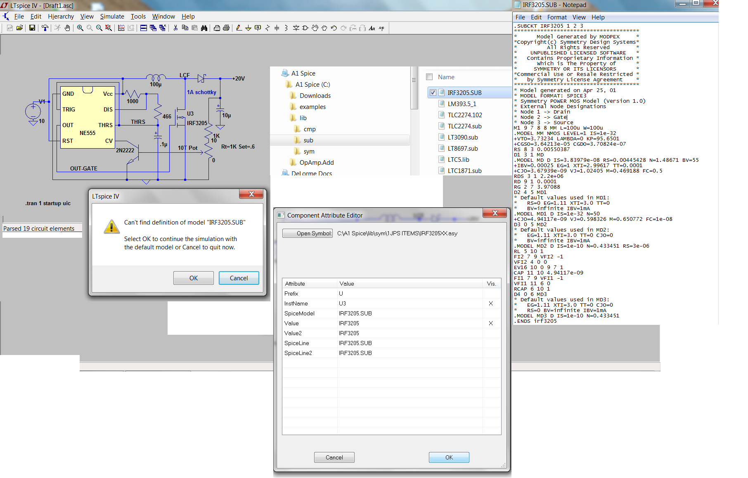Screen dimensions: 748x478
Task: Click the Autorange waveform icon
Action: click(121, 28)
